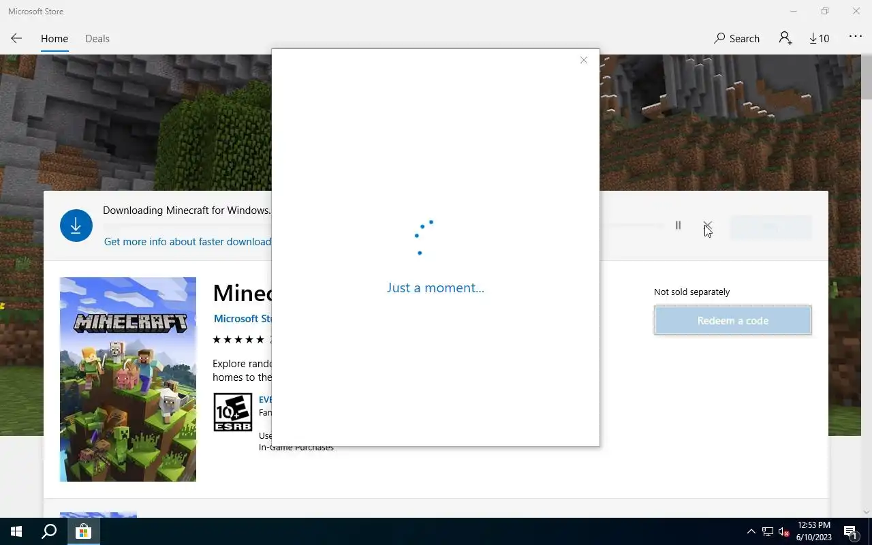
Task: Click the five-star rating
Action: [238, 339]
